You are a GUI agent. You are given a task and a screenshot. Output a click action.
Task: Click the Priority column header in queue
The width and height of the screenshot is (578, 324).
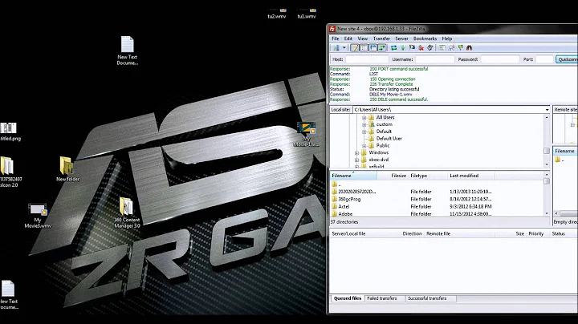(x=536, y=234)
